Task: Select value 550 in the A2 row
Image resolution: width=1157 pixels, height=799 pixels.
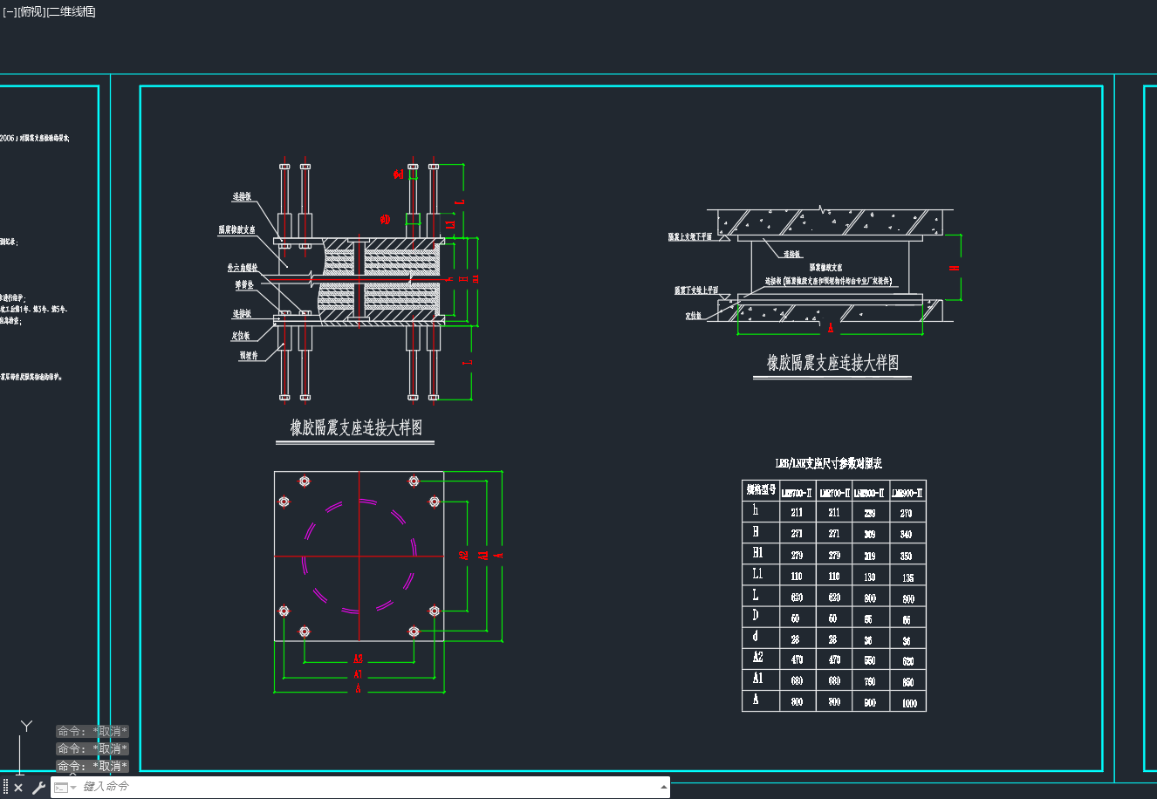Action: tap(870, 661)
